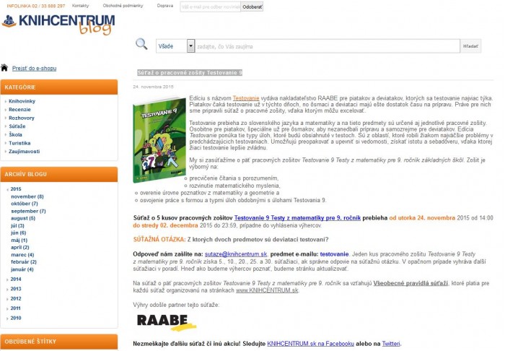Screen dimensions: 505x351
Task: Open archive month apríl (2)
Action: (20, 248)
